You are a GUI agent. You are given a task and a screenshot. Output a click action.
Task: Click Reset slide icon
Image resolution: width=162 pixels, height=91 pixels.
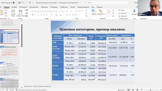(x=27, y=13)
